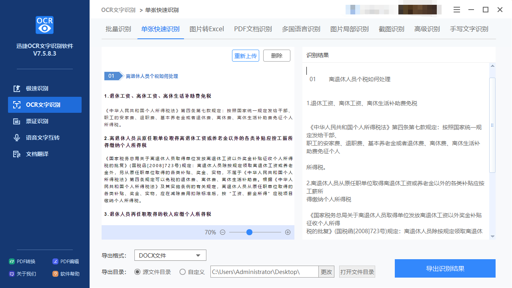512x288 pixels.
Task: Click the 删除 button
Action: pos(277,56)
